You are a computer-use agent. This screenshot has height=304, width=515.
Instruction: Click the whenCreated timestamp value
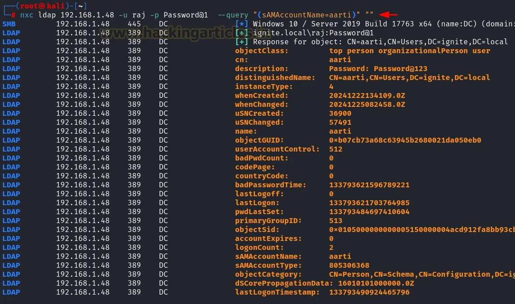(367, 95)
